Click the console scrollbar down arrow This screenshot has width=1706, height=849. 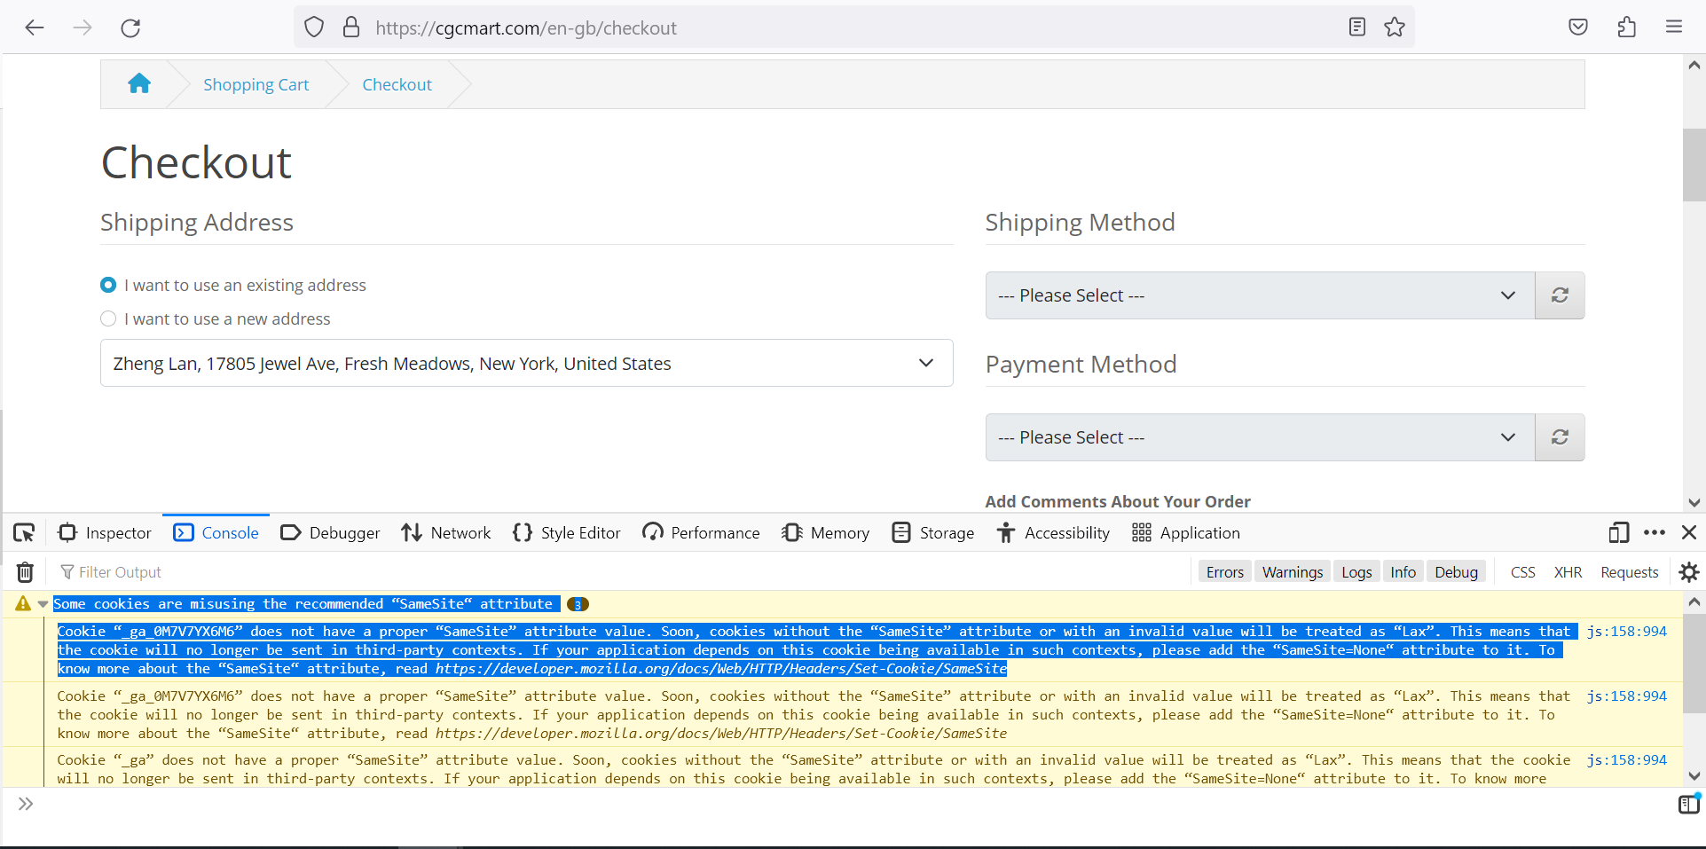click(1694, 776)
